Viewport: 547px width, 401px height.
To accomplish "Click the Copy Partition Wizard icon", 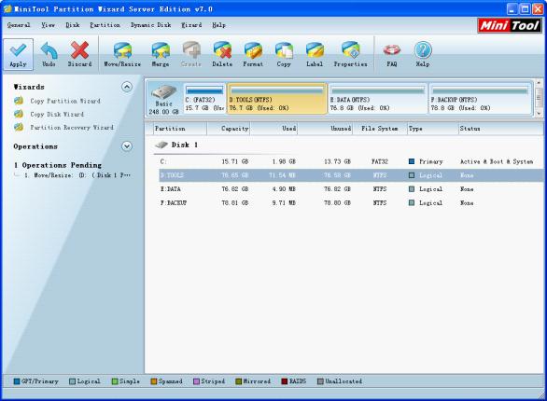I will pyautogui.click(x=19, y=101).
